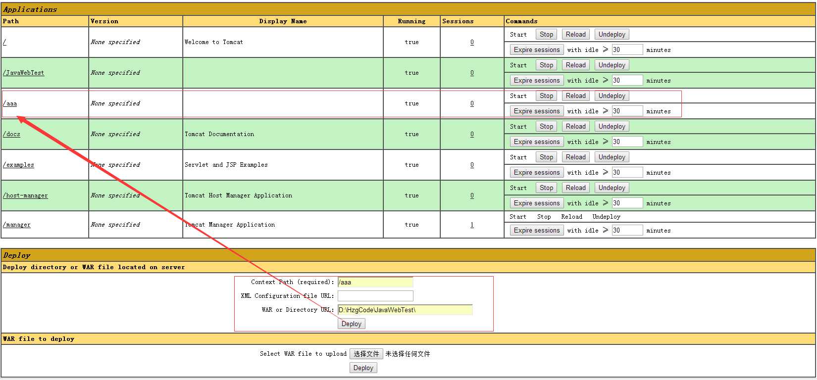Stop the Tomcat Documentation application

[x=546, y=126]
